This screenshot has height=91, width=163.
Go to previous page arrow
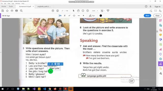[x=53, y=11]
